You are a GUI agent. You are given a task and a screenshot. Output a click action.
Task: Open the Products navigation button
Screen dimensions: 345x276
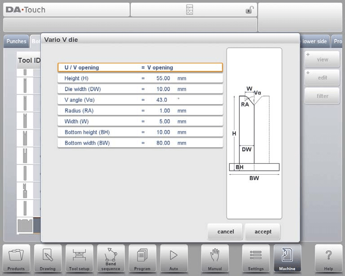[16, 258]
